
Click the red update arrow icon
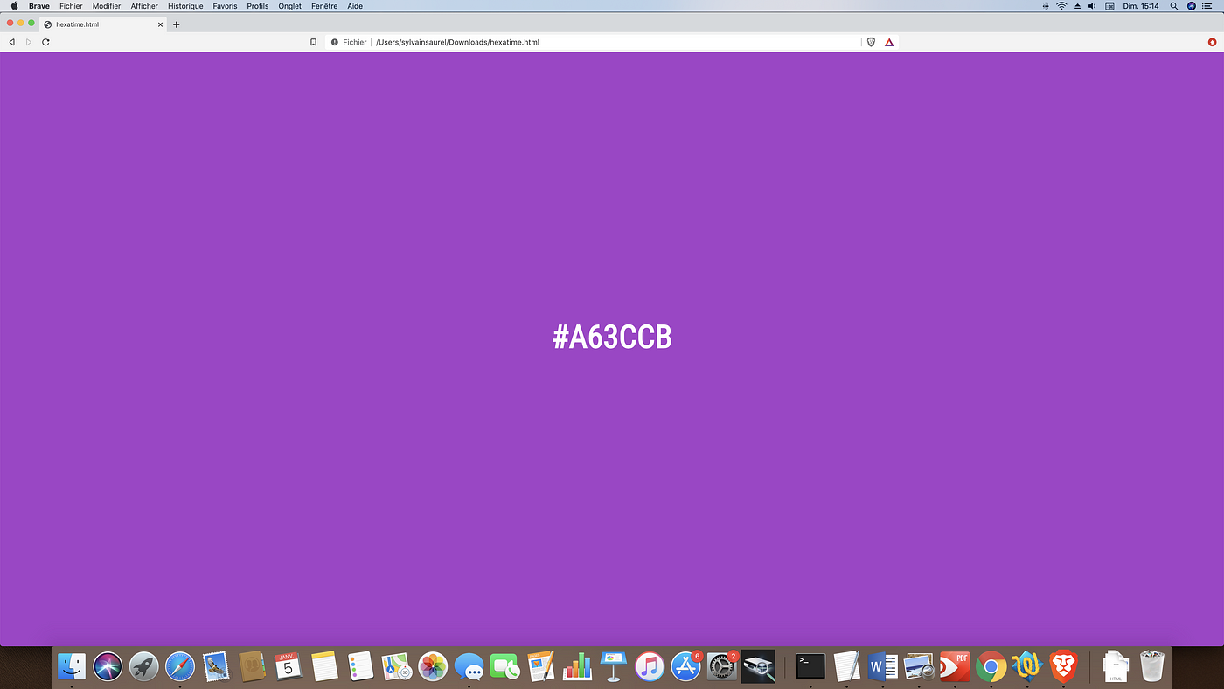(1212, 42)
